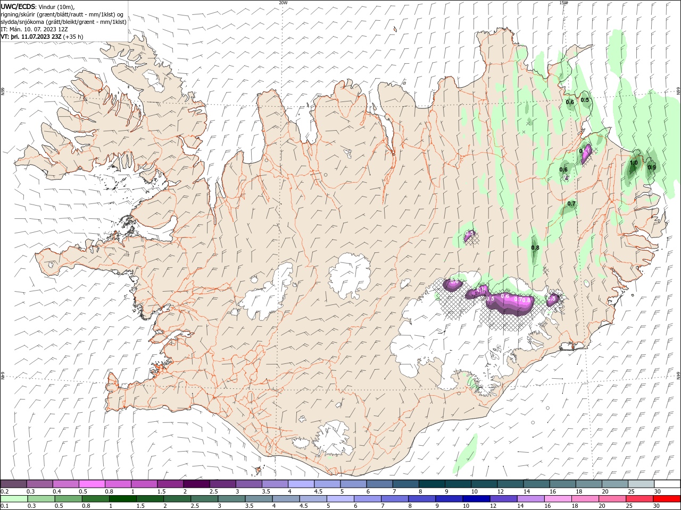This screenshot has height=510, width=681.
Task: Click the 15W longitude label
Action: (563, 3)
